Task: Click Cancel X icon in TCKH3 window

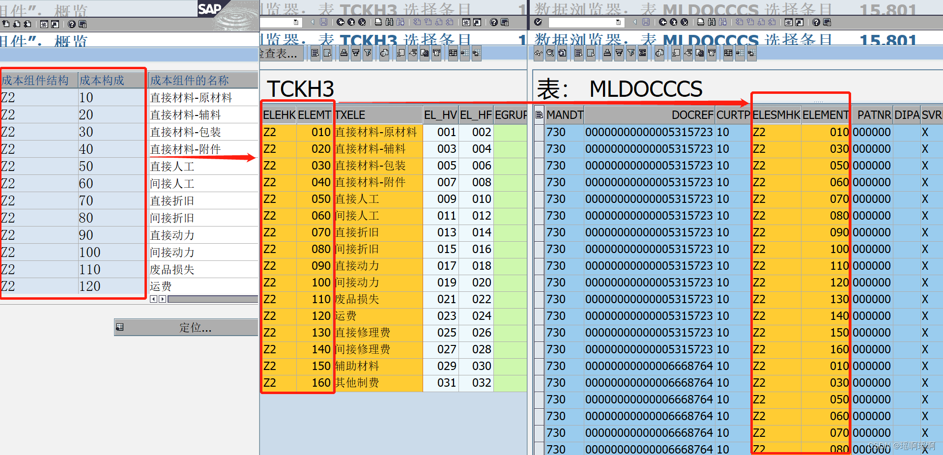Action: click(x=362, y=22)
